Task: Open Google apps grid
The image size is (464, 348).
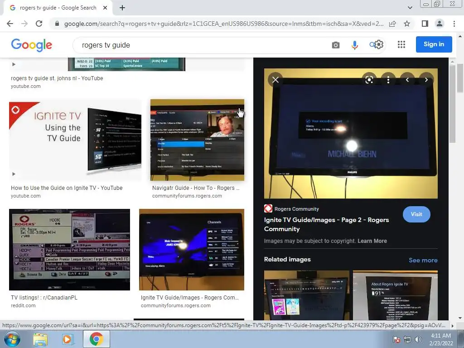Action: (x=401, y=45)
